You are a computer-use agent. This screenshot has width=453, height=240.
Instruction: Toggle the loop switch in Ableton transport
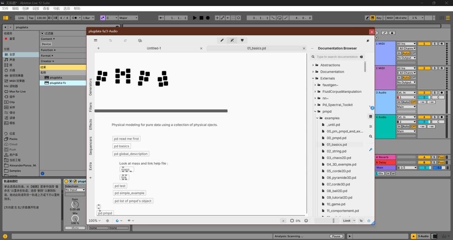point(280,18)
